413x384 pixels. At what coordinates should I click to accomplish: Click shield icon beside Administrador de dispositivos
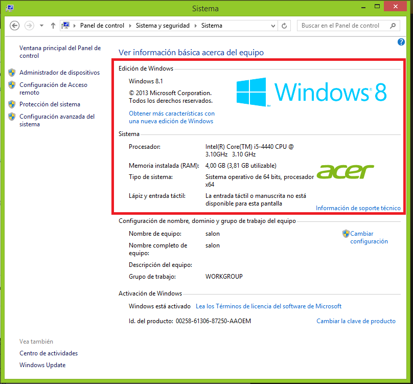click(x=12, y=73)
